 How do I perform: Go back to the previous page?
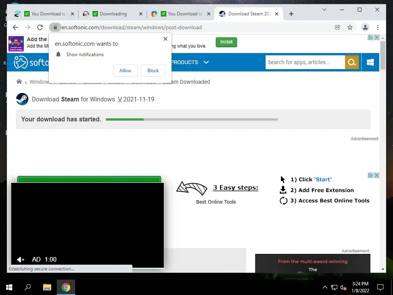coord(15,27)
